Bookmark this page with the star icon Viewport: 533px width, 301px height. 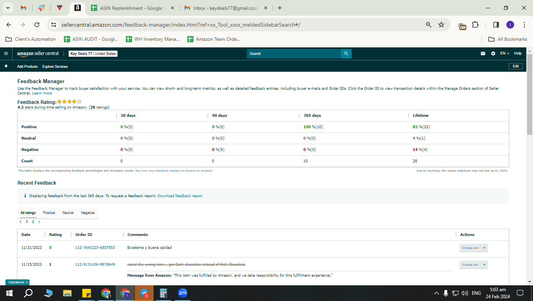(x=441, y=25)
